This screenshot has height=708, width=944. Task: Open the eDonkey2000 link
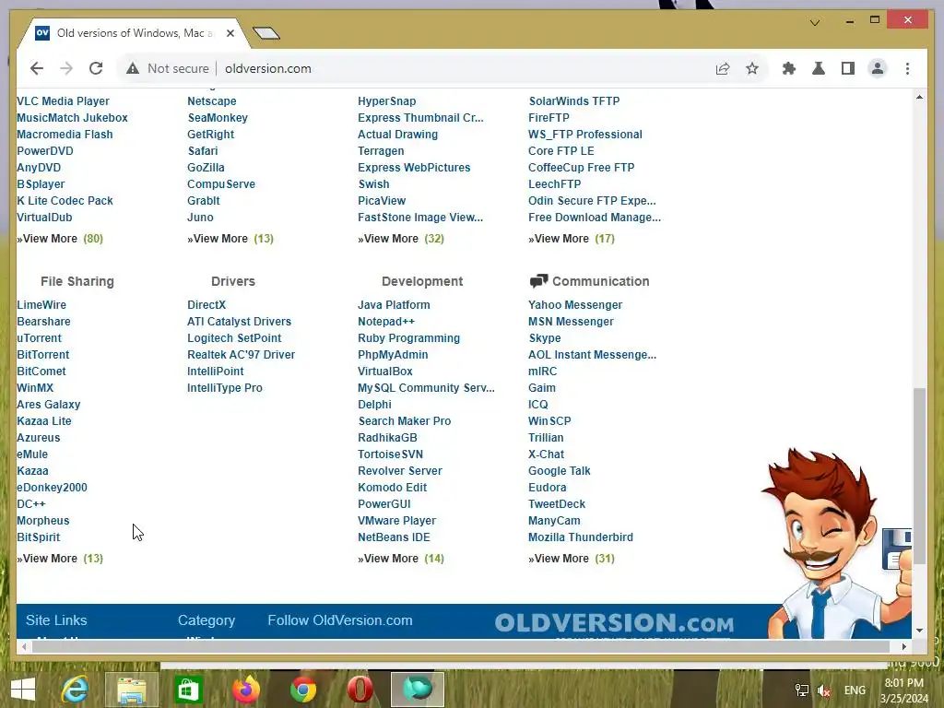tap(52, 487)
